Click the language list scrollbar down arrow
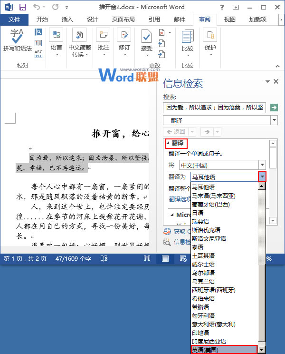285x354 pixels. tap(261, 350)
